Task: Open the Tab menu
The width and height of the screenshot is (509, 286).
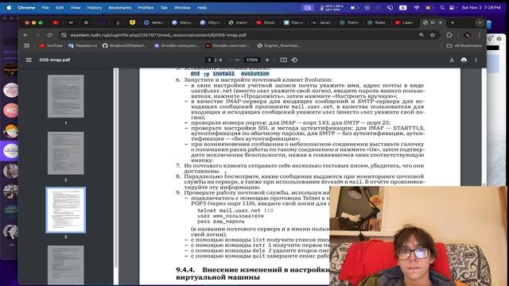Action: click(x=164, y=7)
